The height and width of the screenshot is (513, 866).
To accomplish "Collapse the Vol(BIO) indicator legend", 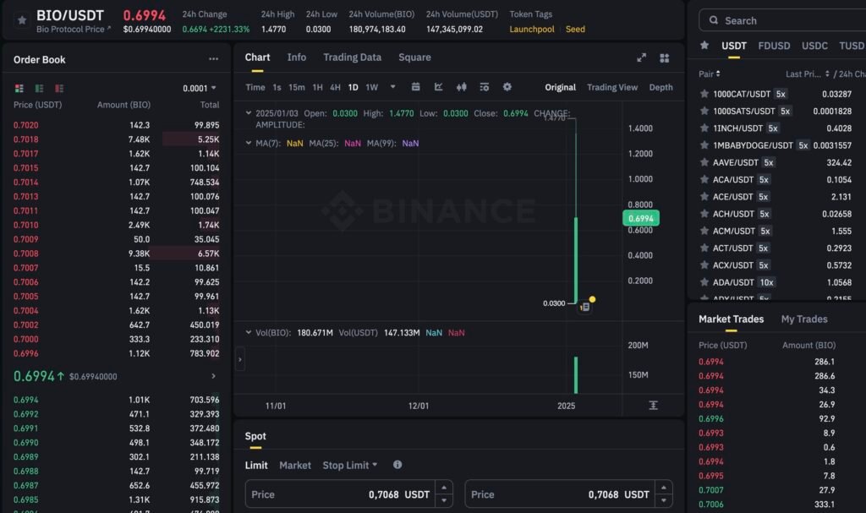I will 249,332.
